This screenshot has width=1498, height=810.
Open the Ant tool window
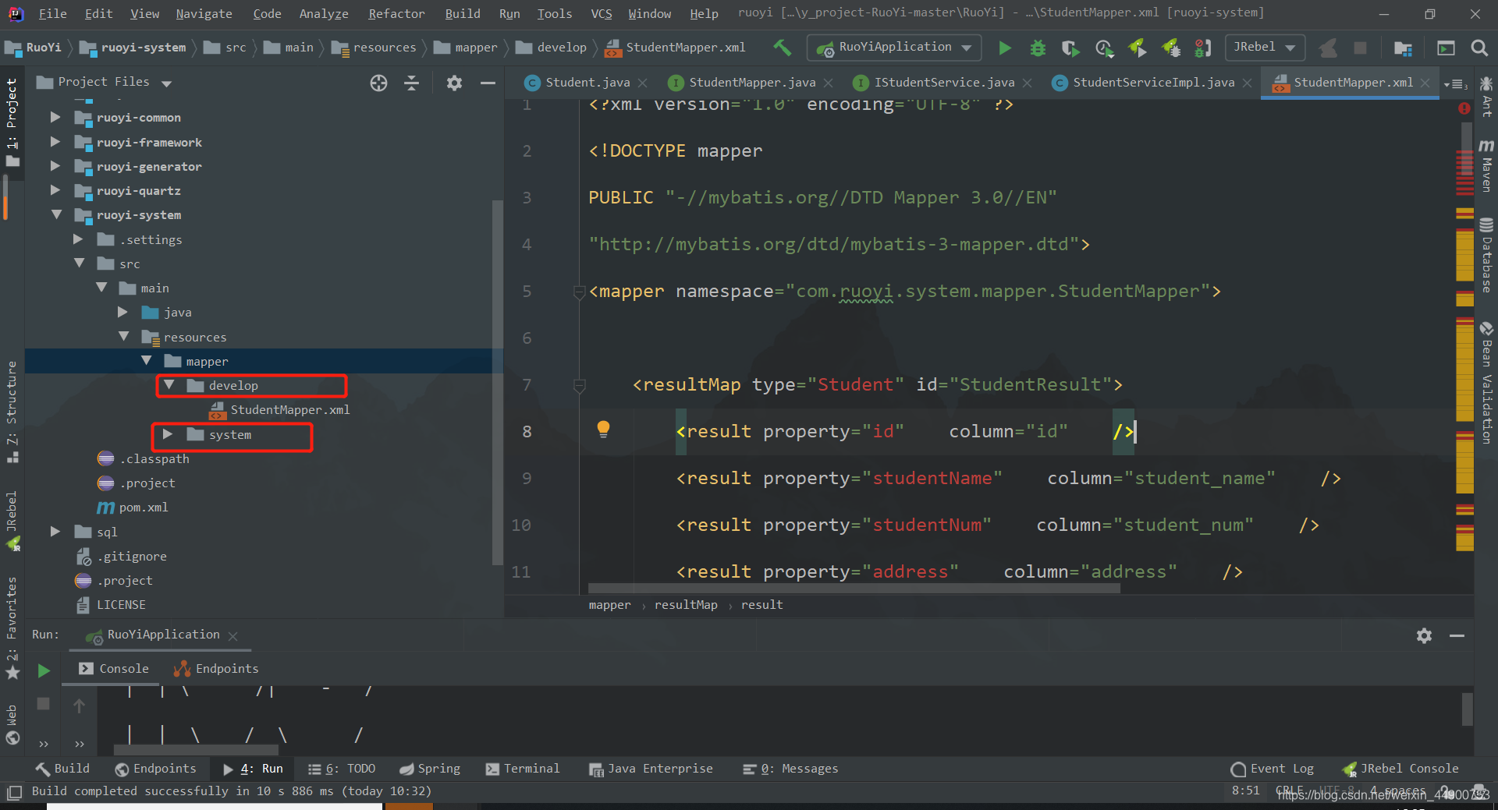click(x=1486, y=96)
